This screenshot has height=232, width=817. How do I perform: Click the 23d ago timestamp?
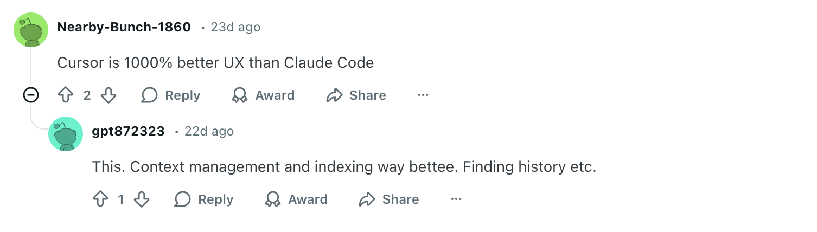point(235,27)
